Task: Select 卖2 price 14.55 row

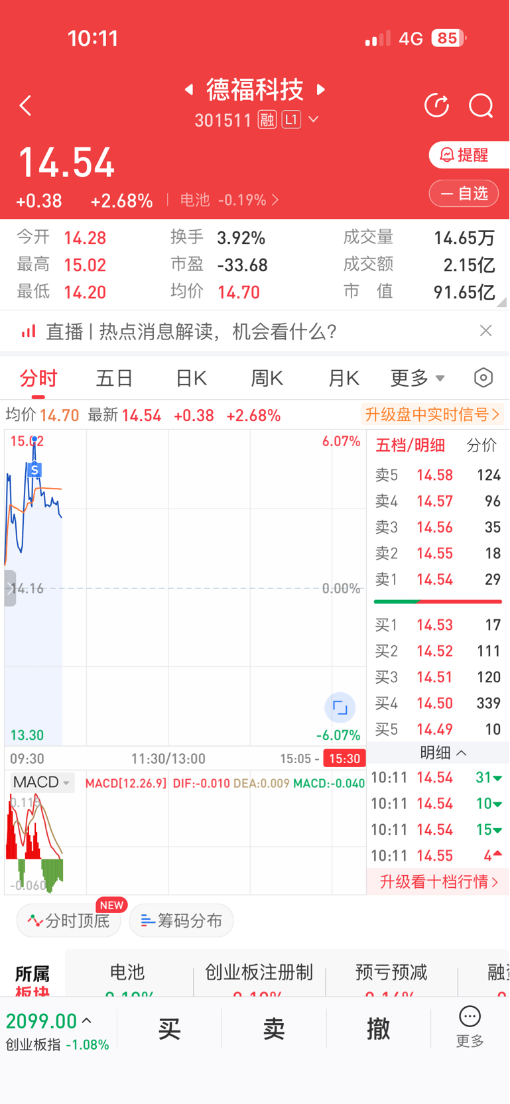Action: click(x=438, y=553)
